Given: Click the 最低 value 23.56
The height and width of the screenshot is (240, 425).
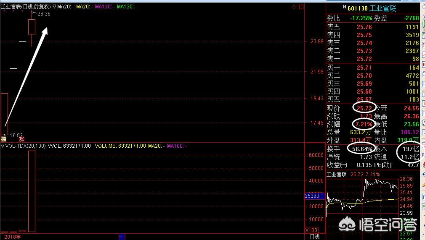Looking at the screenshot, I should 412,124.
